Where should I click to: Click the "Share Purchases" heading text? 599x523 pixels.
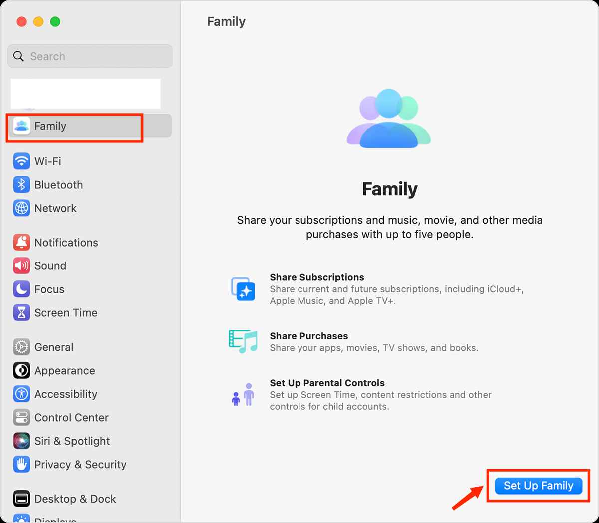(309, 336)
